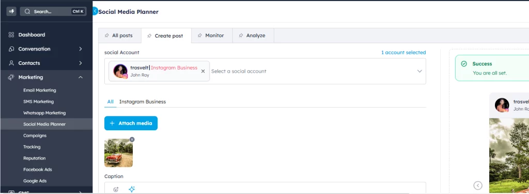Open the social account dropdown arrow
This screenshot has width=529, height=194.
click(x=419, y=72)
